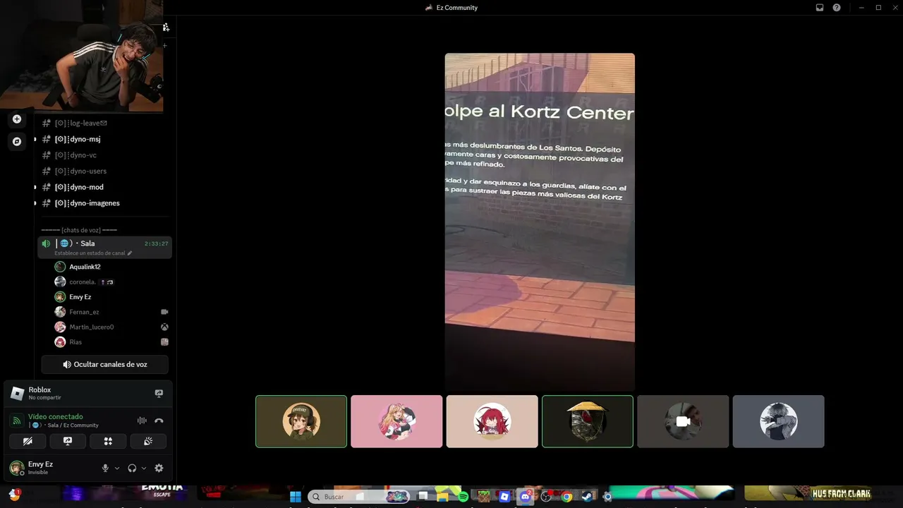Screen dimensions: 903x508
Task: Open the Activities launcher button
Action: tap(108, 441)
